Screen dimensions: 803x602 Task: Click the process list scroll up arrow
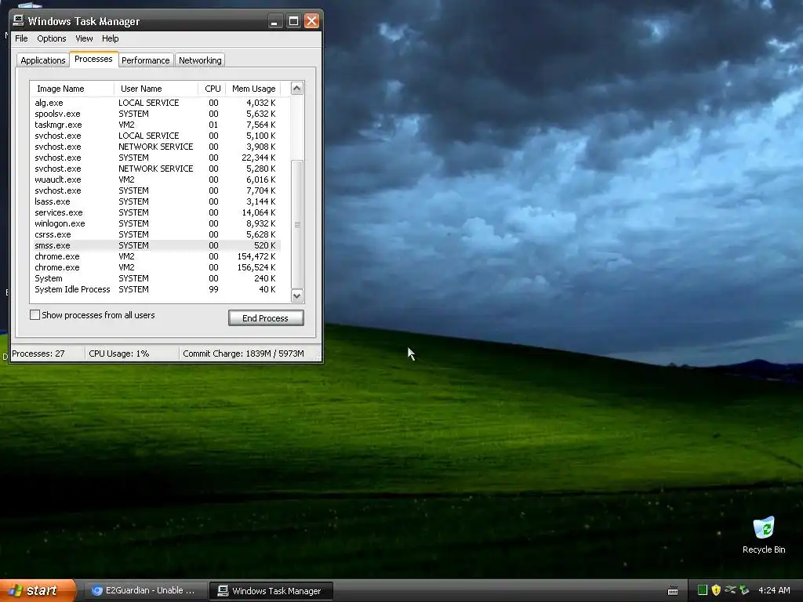pos(297,89)
